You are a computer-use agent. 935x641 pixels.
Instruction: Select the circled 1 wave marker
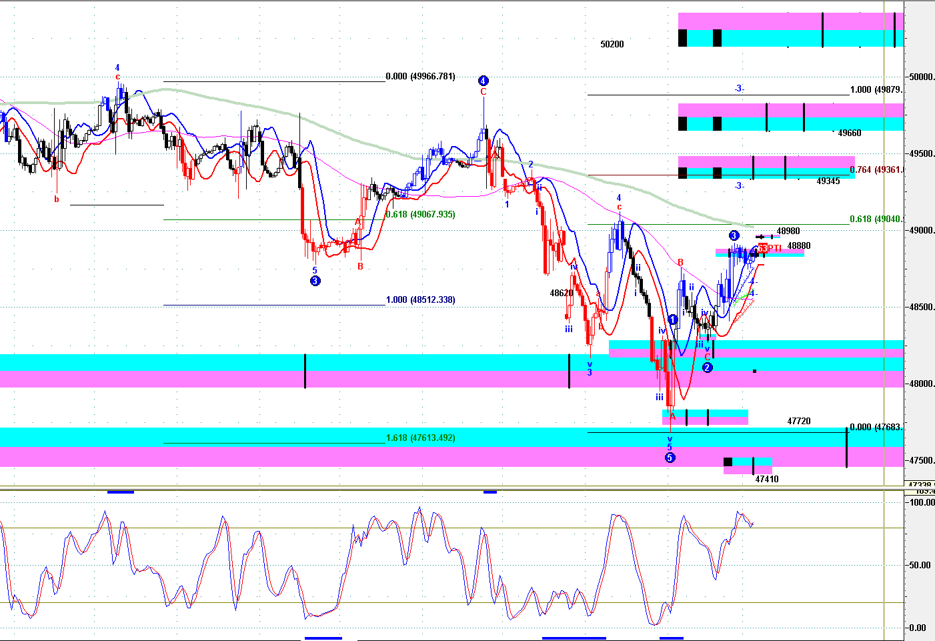(x=673, y=320)
